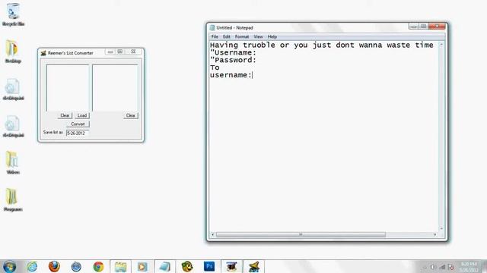Open the View menu in Notepad
Screen dimensions: 487x273
click(x=258, y=36)
